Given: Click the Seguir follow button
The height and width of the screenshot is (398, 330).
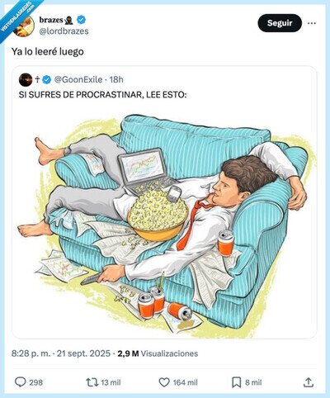Looking at the screenshot, I should pos(280,23).
